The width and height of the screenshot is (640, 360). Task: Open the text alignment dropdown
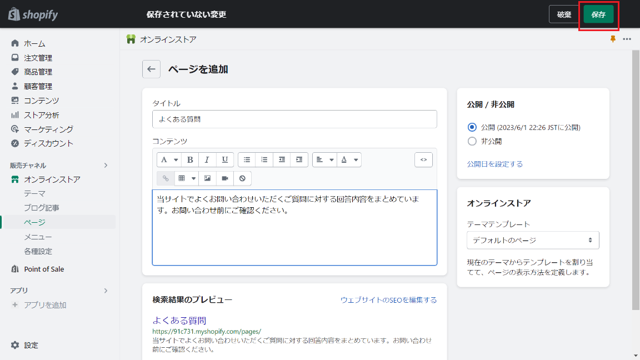click(324, 159)
